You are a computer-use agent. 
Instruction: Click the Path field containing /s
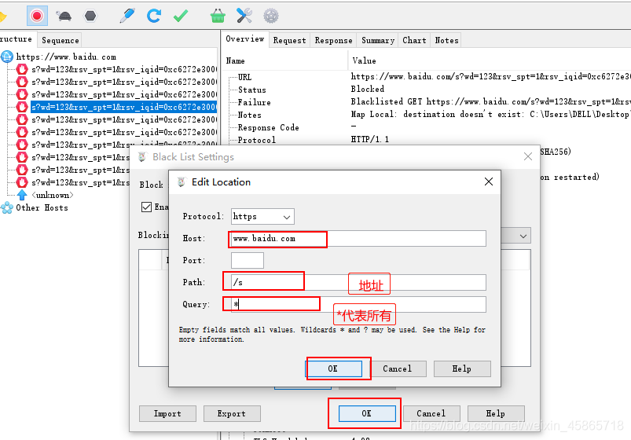point(358,282)
